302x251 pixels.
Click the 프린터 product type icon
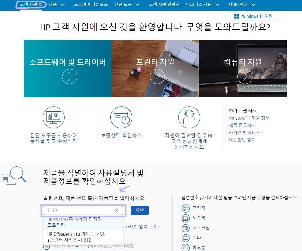pyautogui.click(x=185, y=209)
